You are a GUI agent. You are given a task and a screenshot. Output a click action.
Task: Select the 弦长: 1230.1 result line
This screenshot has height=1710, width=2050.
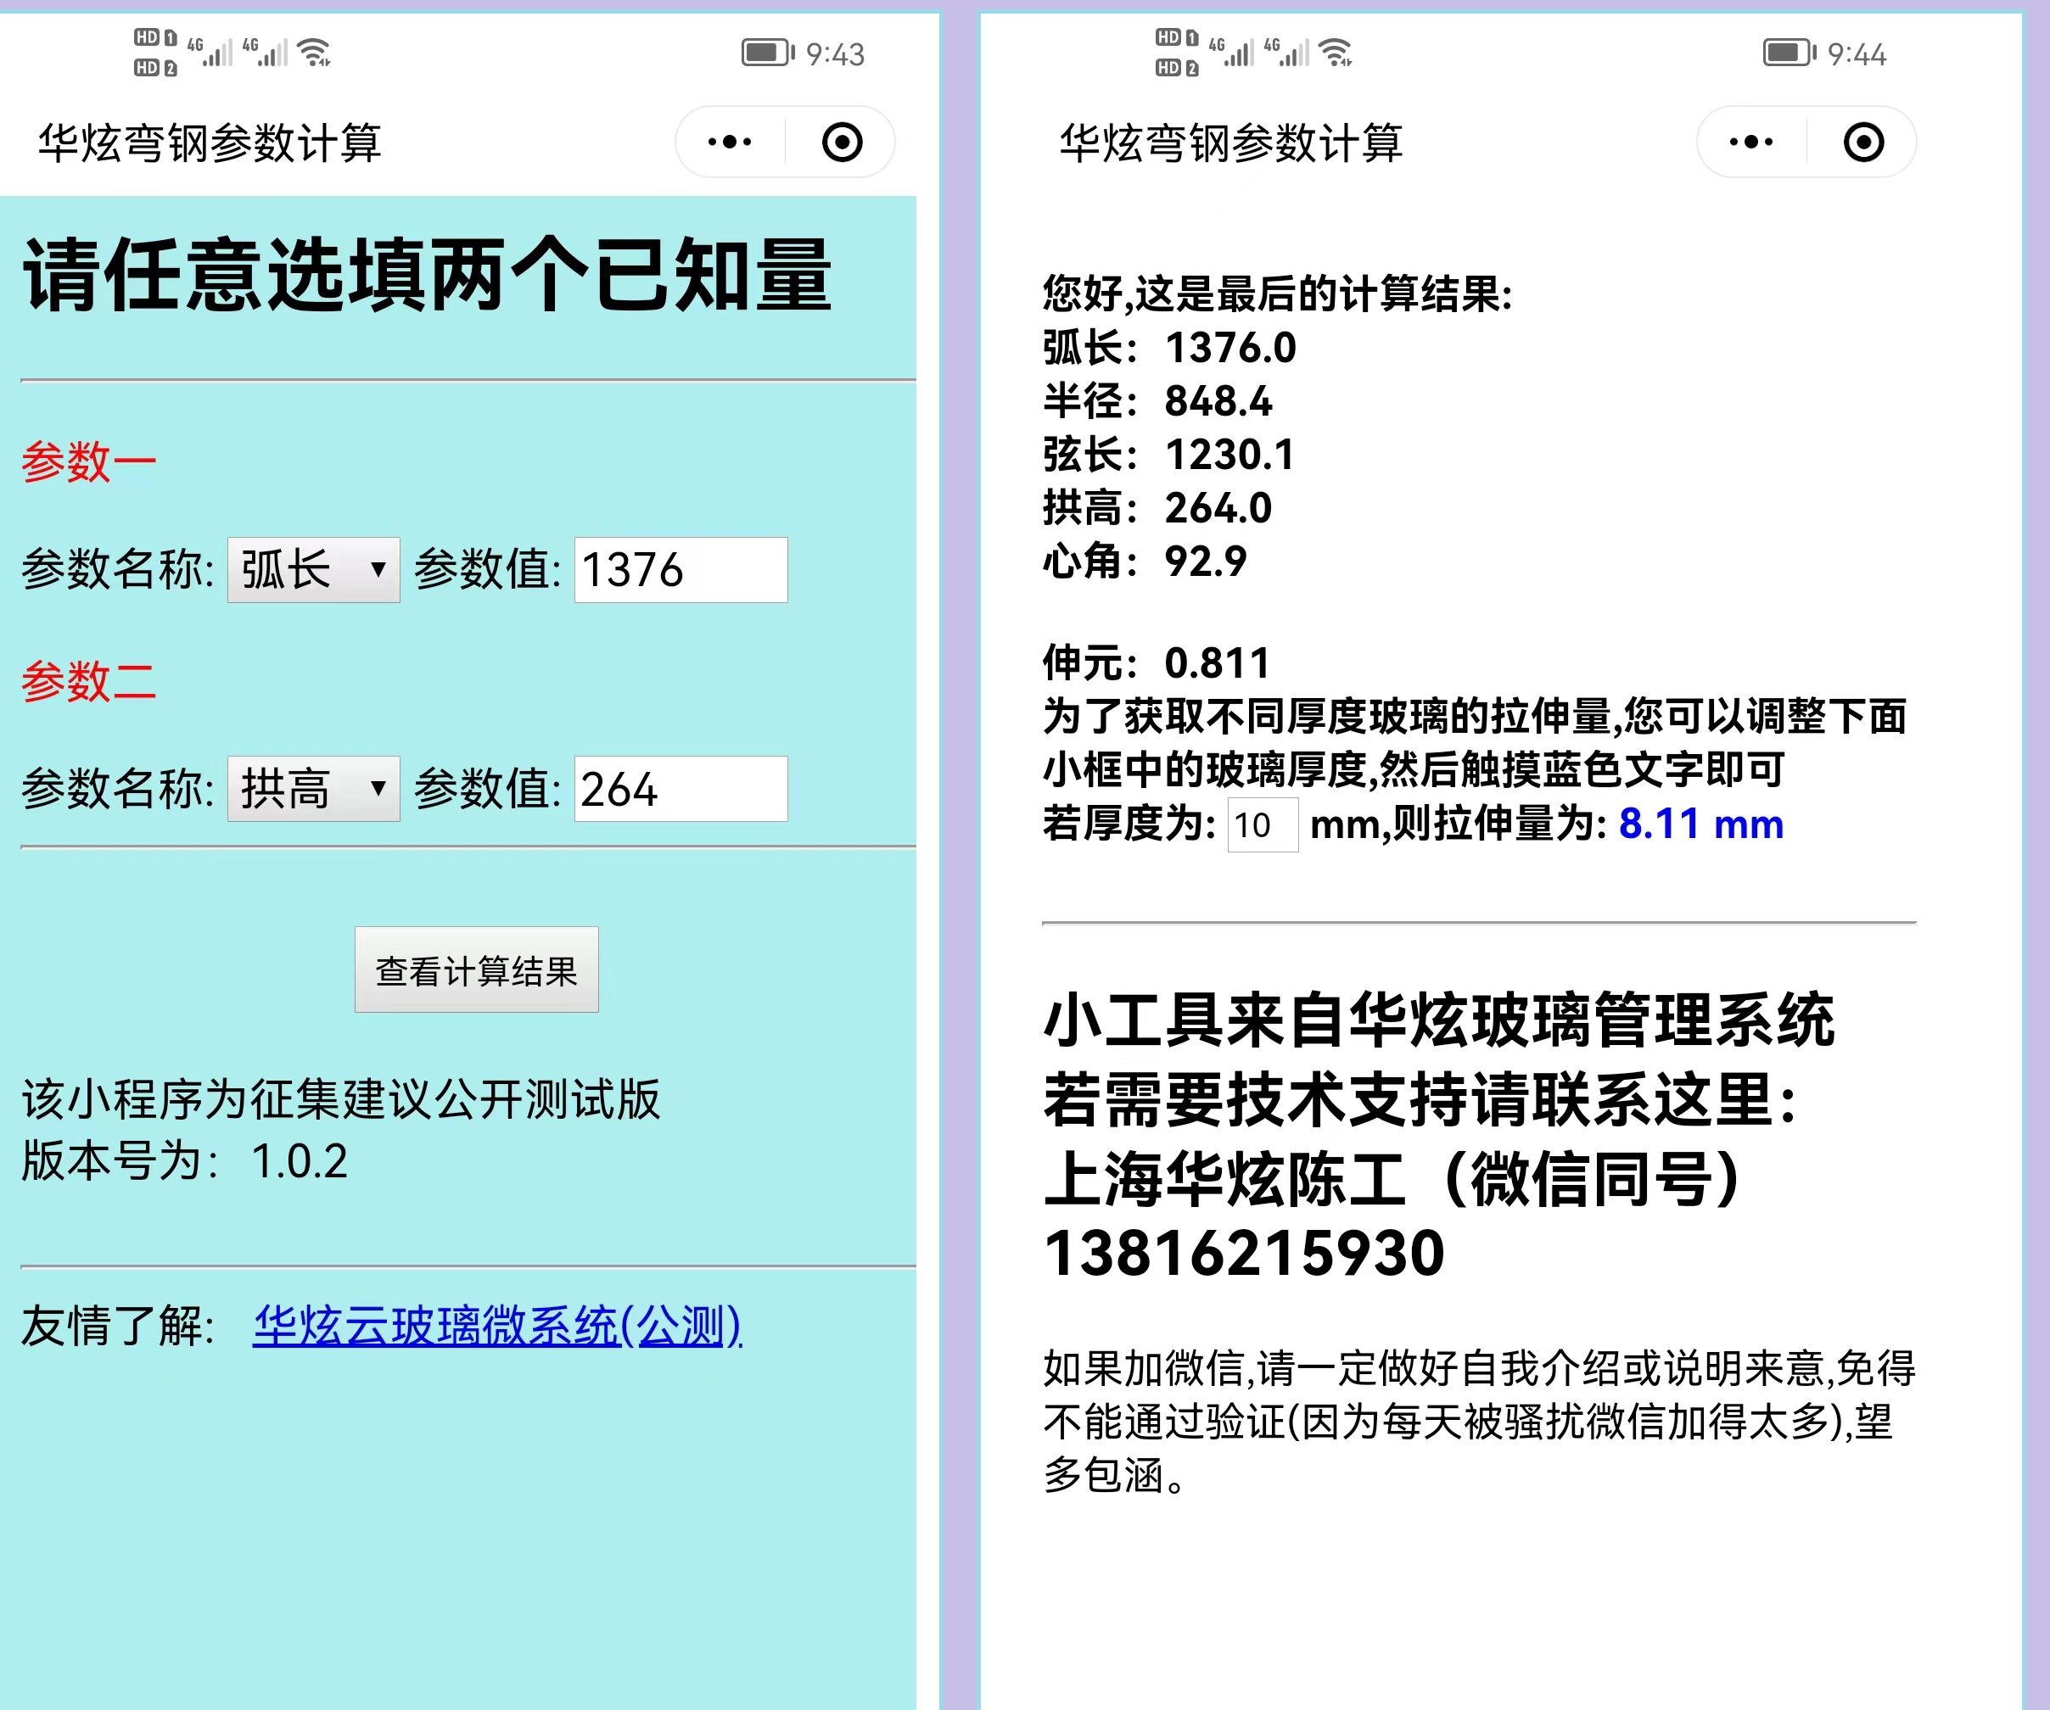point(1168,454)
